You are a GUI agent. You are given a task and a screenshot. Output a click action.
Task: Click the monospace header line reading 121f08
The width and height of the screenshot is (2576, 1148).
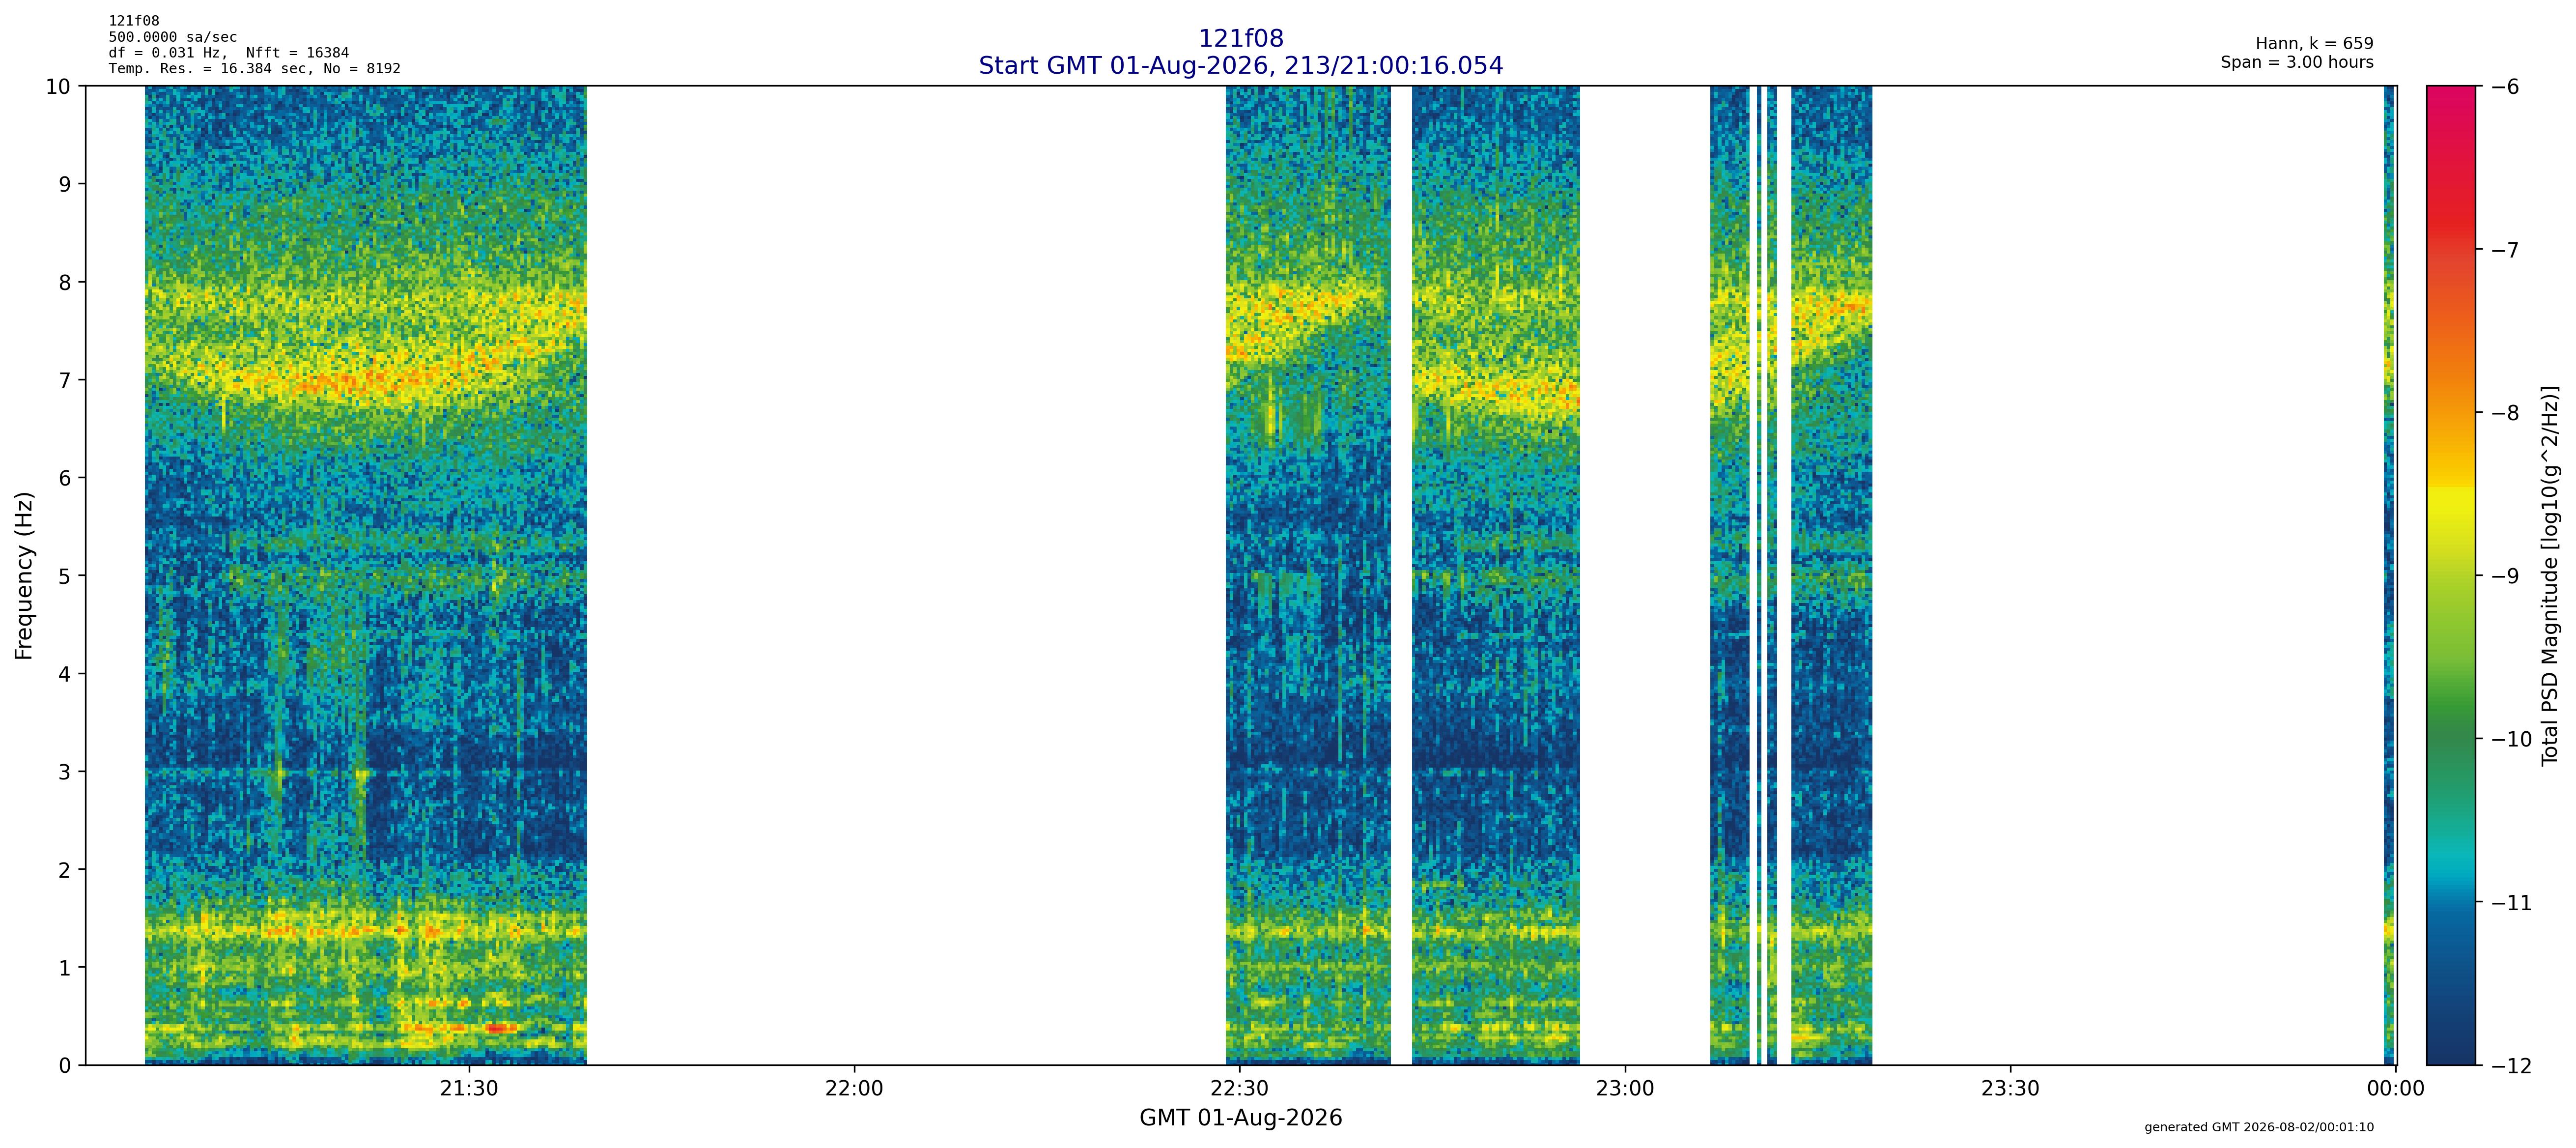134,21
